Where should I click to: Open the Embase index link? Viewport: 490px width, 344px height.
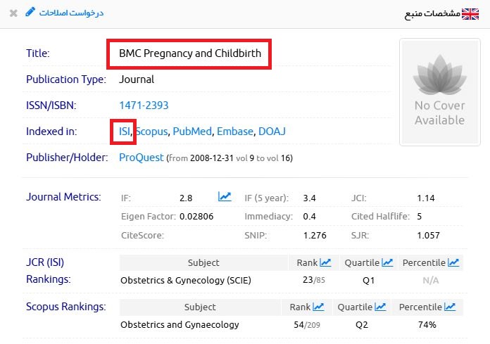234,132
